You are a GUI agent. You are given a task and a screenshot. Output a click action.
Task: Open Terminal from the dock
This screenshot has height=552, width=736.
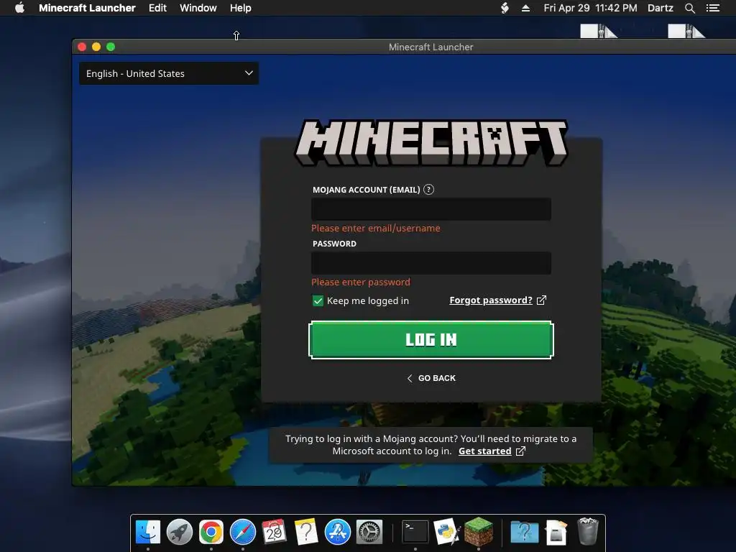(x=415, y=532)
